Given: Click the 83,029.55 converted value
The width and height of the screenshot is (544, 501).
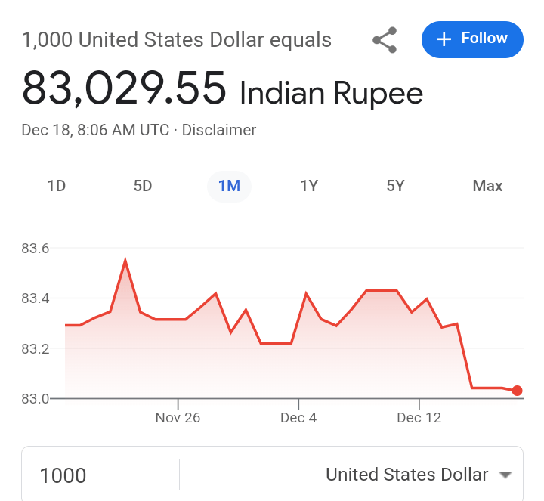Looking at the screenshot, I should [124, 88].
